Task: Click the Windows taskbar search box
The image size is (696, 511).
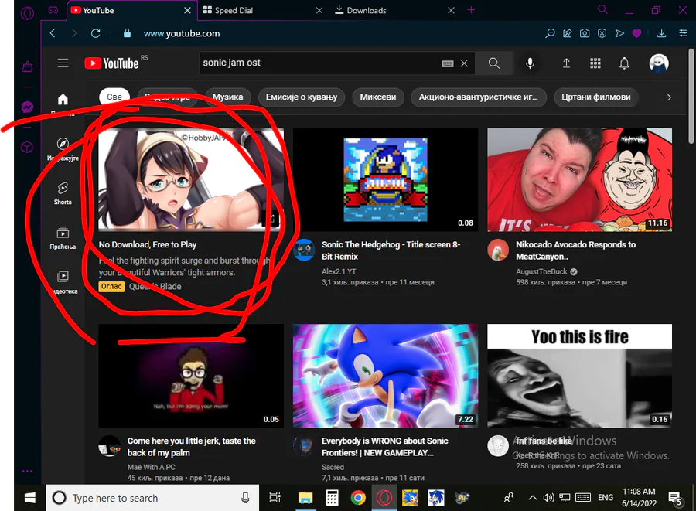Action: [x=152, y=498]
